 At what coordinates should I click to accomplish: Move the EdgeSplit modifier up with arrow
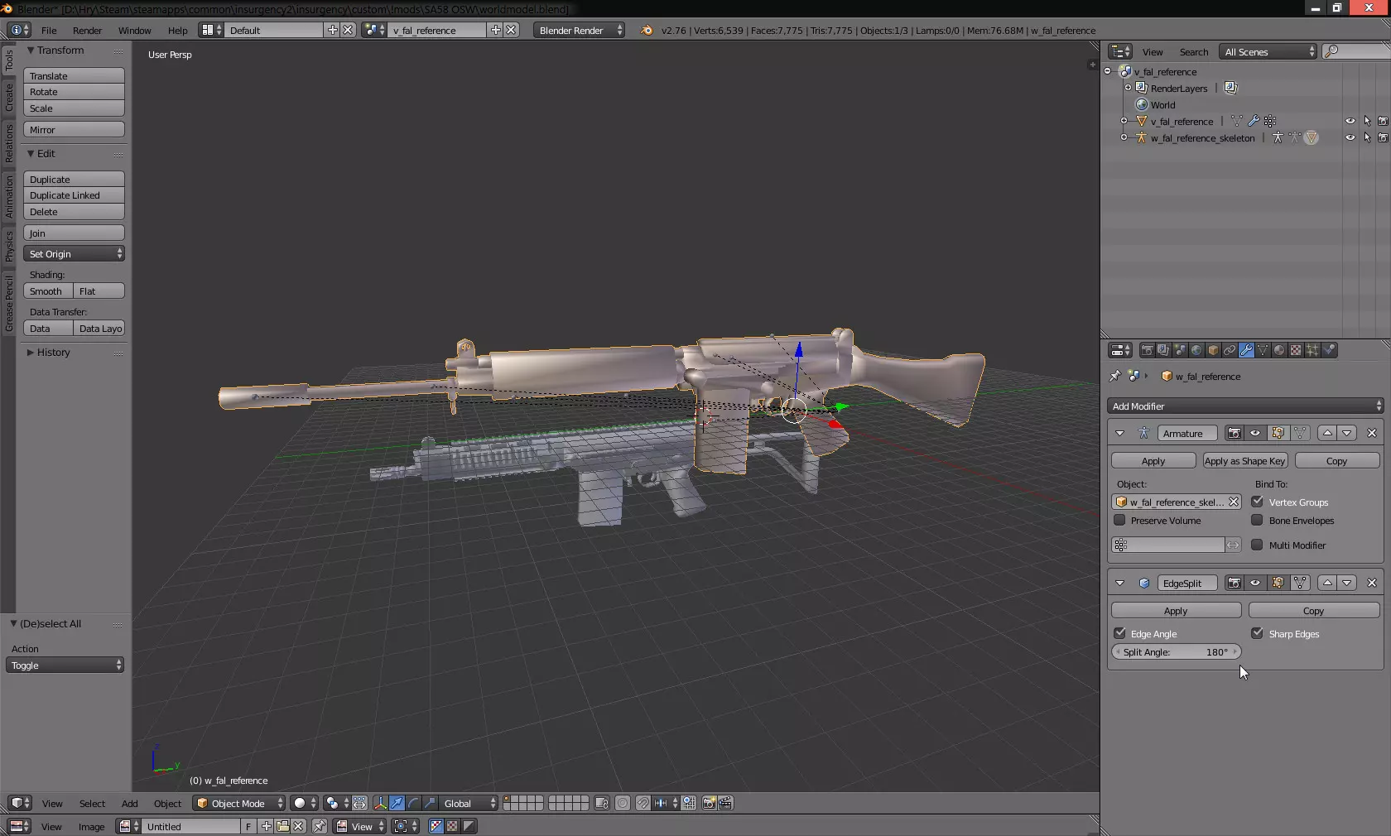[1327, 583]
